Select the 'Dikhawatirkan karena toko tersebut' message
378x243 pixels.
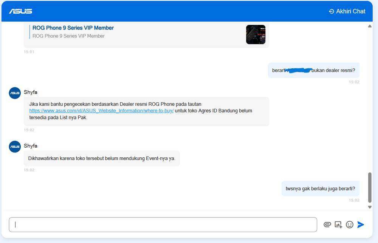102,158
